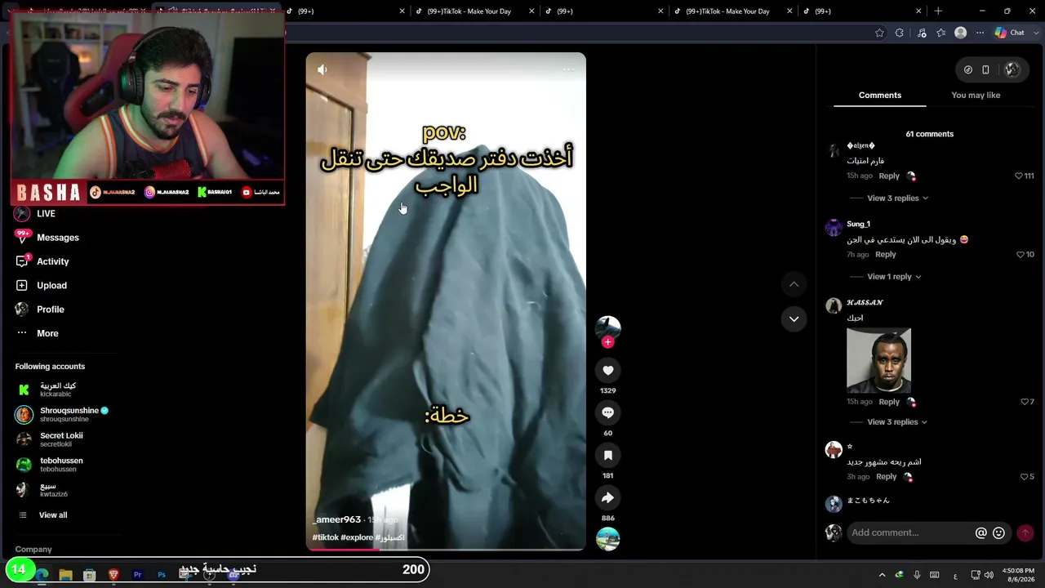Image resolution: width=1045 pixels, height=588 pixels.
Task: Click #explore hashtag in caption
Action: [357, 537]
